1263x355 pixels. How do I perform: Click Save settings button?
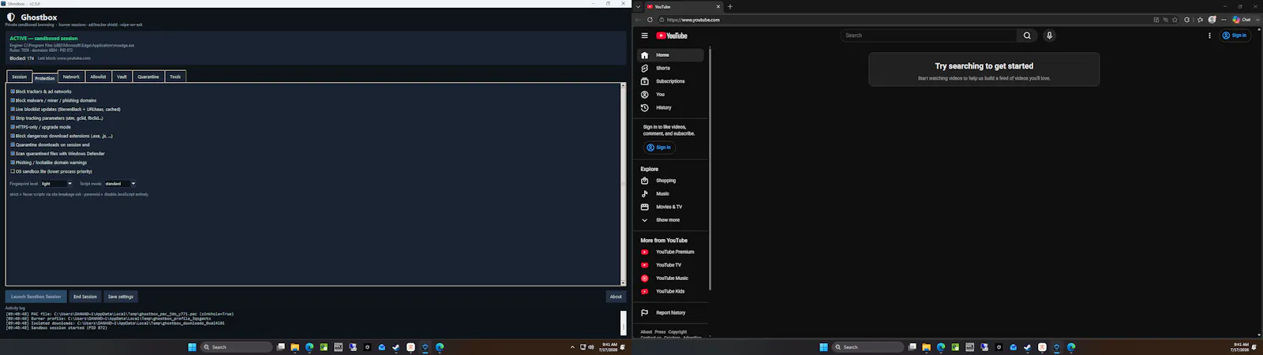(120, 297)
